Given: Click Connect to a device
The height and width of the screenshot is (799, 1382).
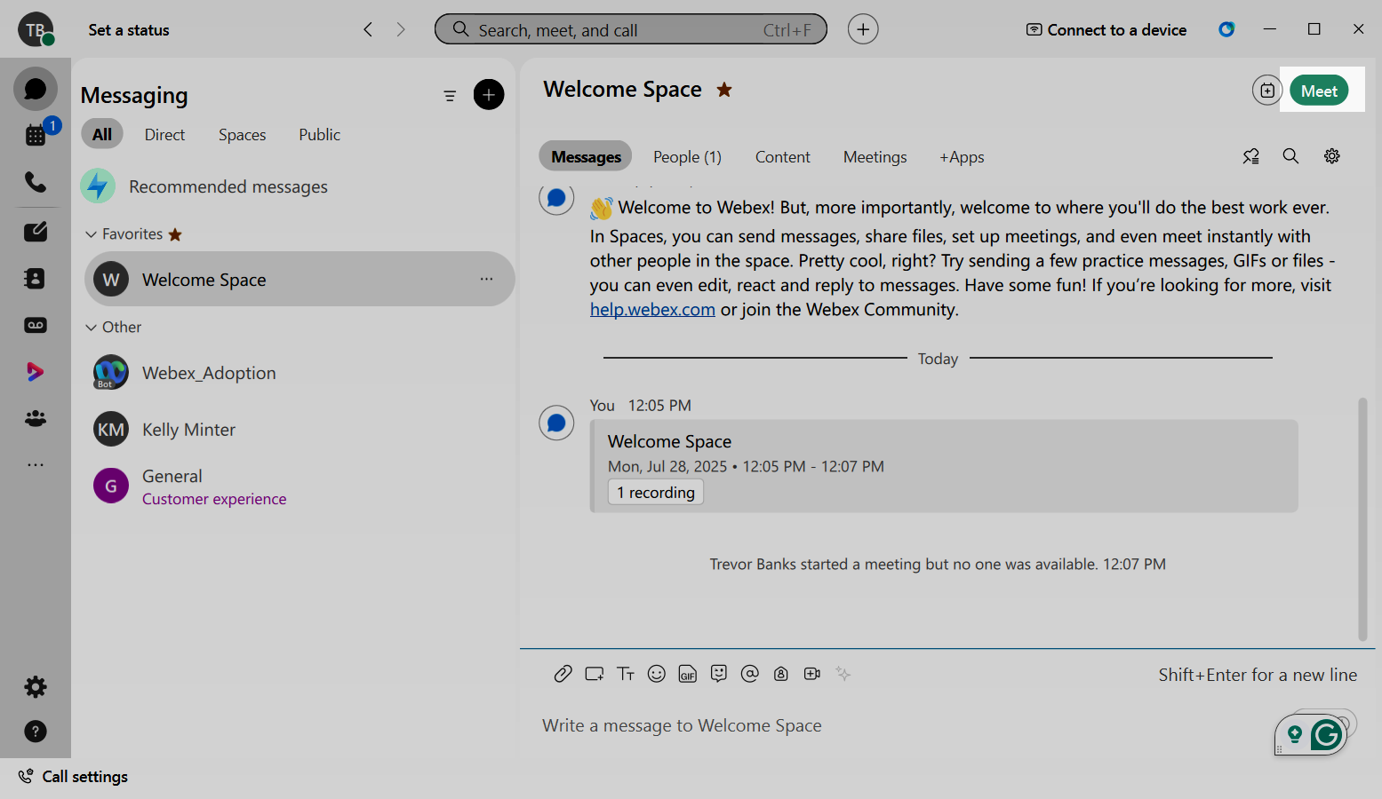Looking at the screenshot, I should click(1106, 30).
